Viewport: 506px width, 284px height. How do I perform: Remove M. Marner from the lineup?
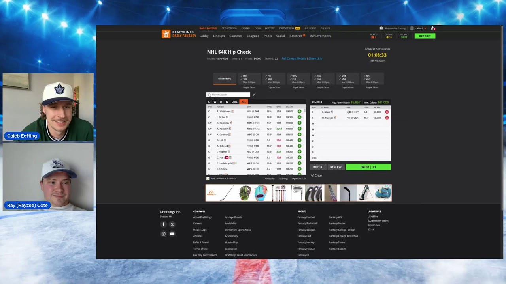[x=387, y=118]
